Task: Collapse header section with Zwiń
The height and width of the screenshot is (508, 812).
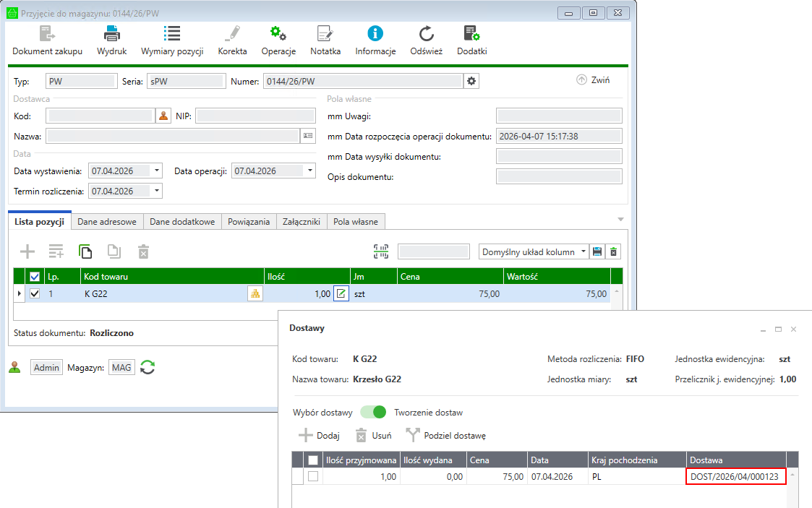Action: tap(594, 80)
